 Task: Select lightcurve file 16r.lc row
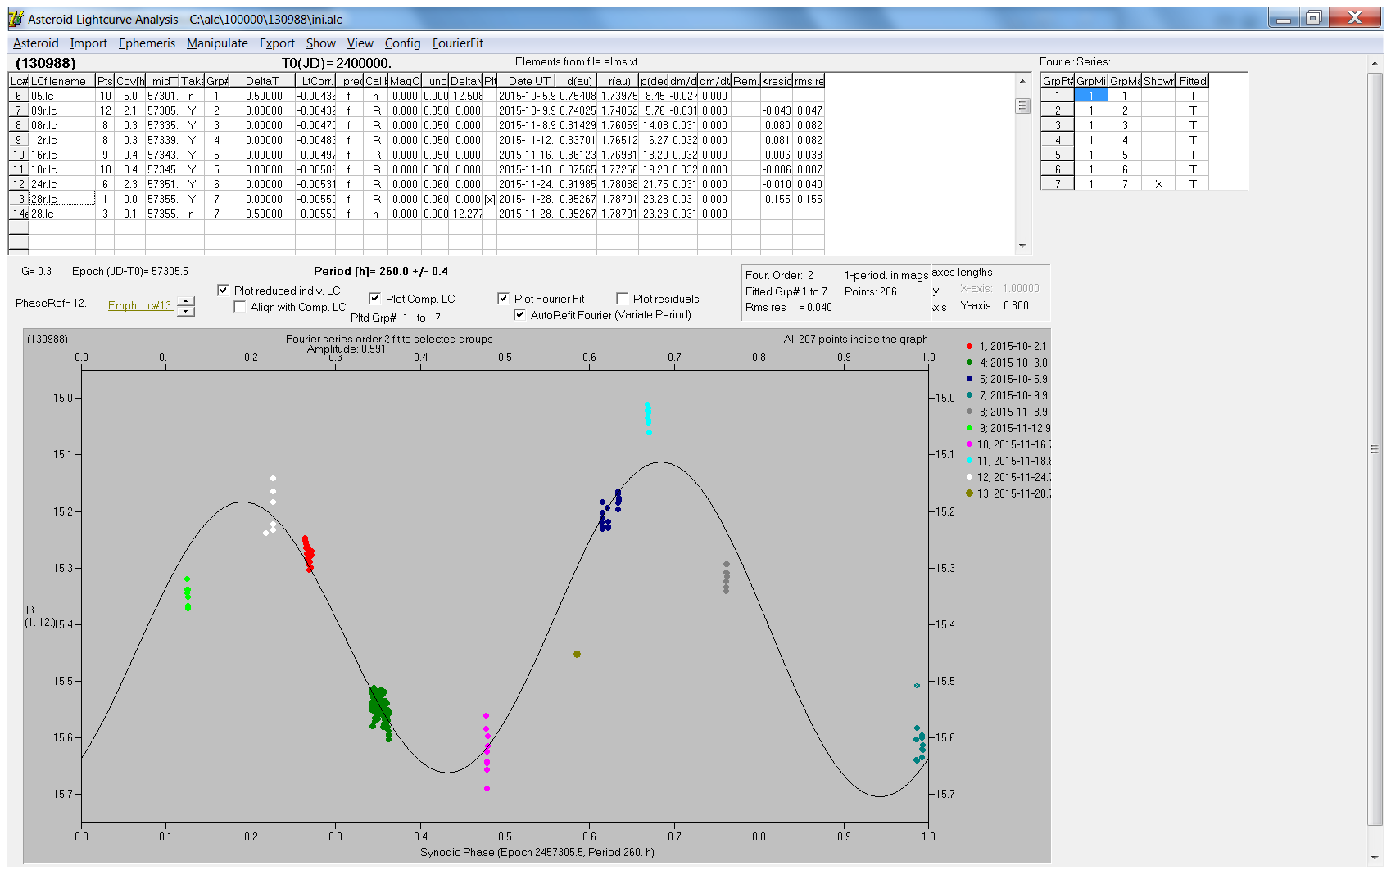pos(416,155)
